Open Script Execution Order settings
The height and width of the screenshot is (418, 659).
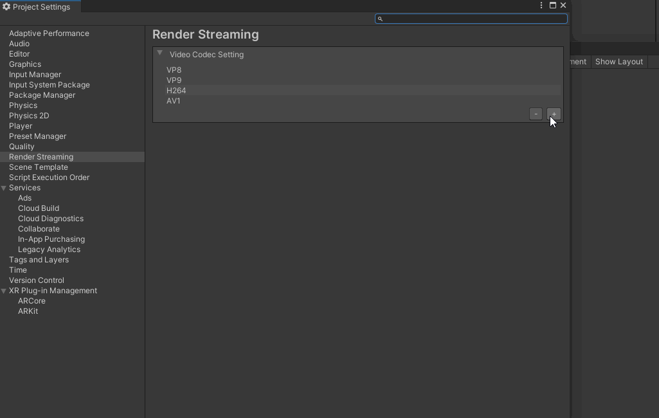click(49, 177)
